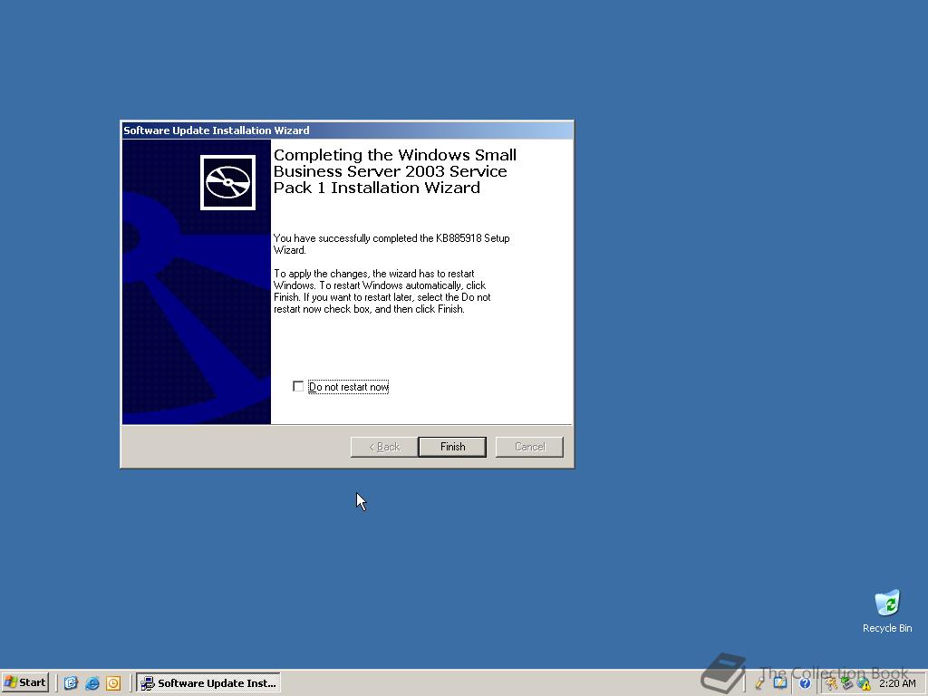Click the 2:20 AM system clock
Image resolution: width=928 pixels, height=696 pixels.
click(x=897, y=683)
